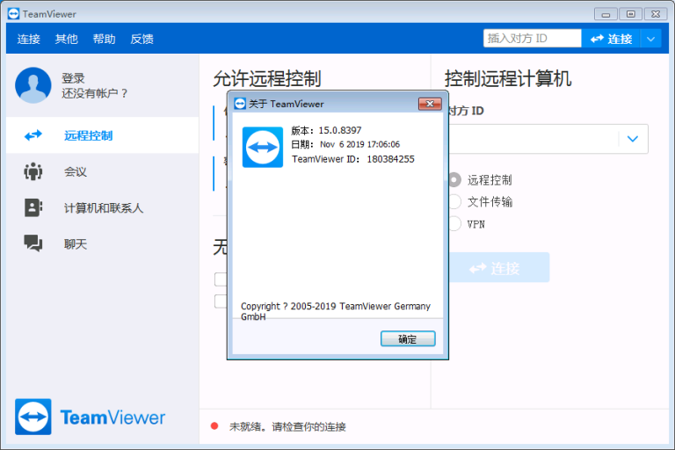
Task: Select the VPN radio button
Action: pos(454,224)
